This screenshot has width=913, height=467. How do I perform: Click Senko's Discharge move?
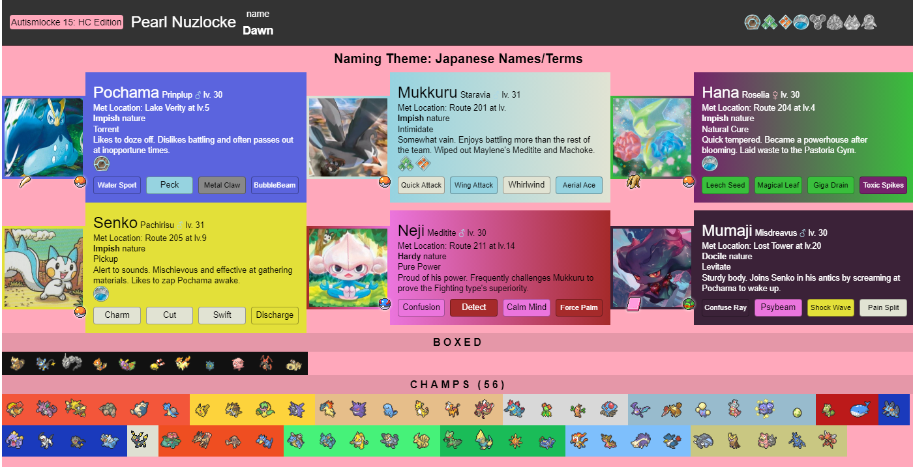click(275, 315)
